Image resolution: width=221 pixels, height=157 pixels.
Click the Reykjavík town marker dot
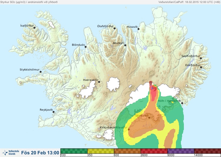click(54, 112)
